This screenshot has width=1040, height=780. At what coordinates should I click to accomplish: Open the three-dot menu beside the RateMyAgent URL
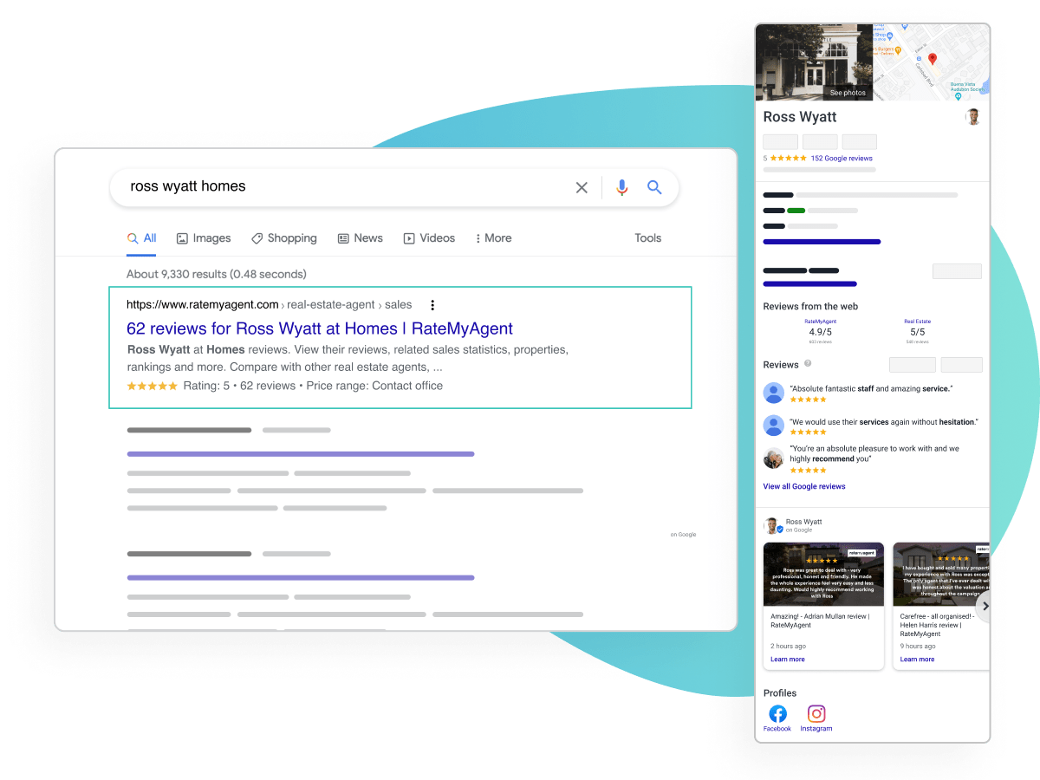(x=432, y=305)
